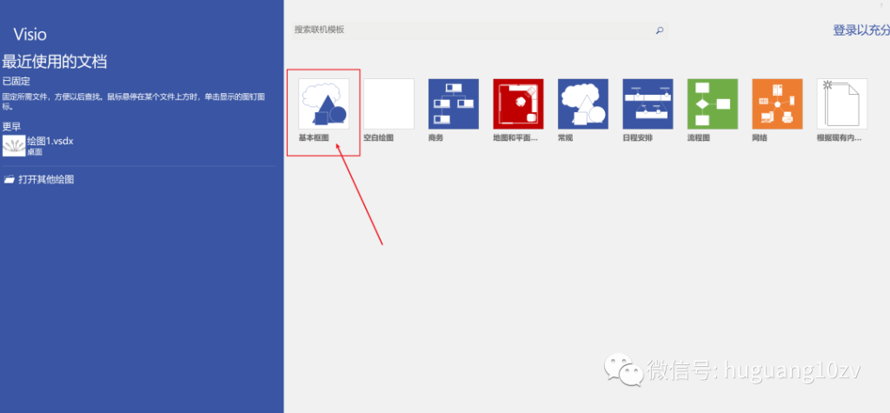
Task: Click the 流程图 label text
Action: point(698,137)
